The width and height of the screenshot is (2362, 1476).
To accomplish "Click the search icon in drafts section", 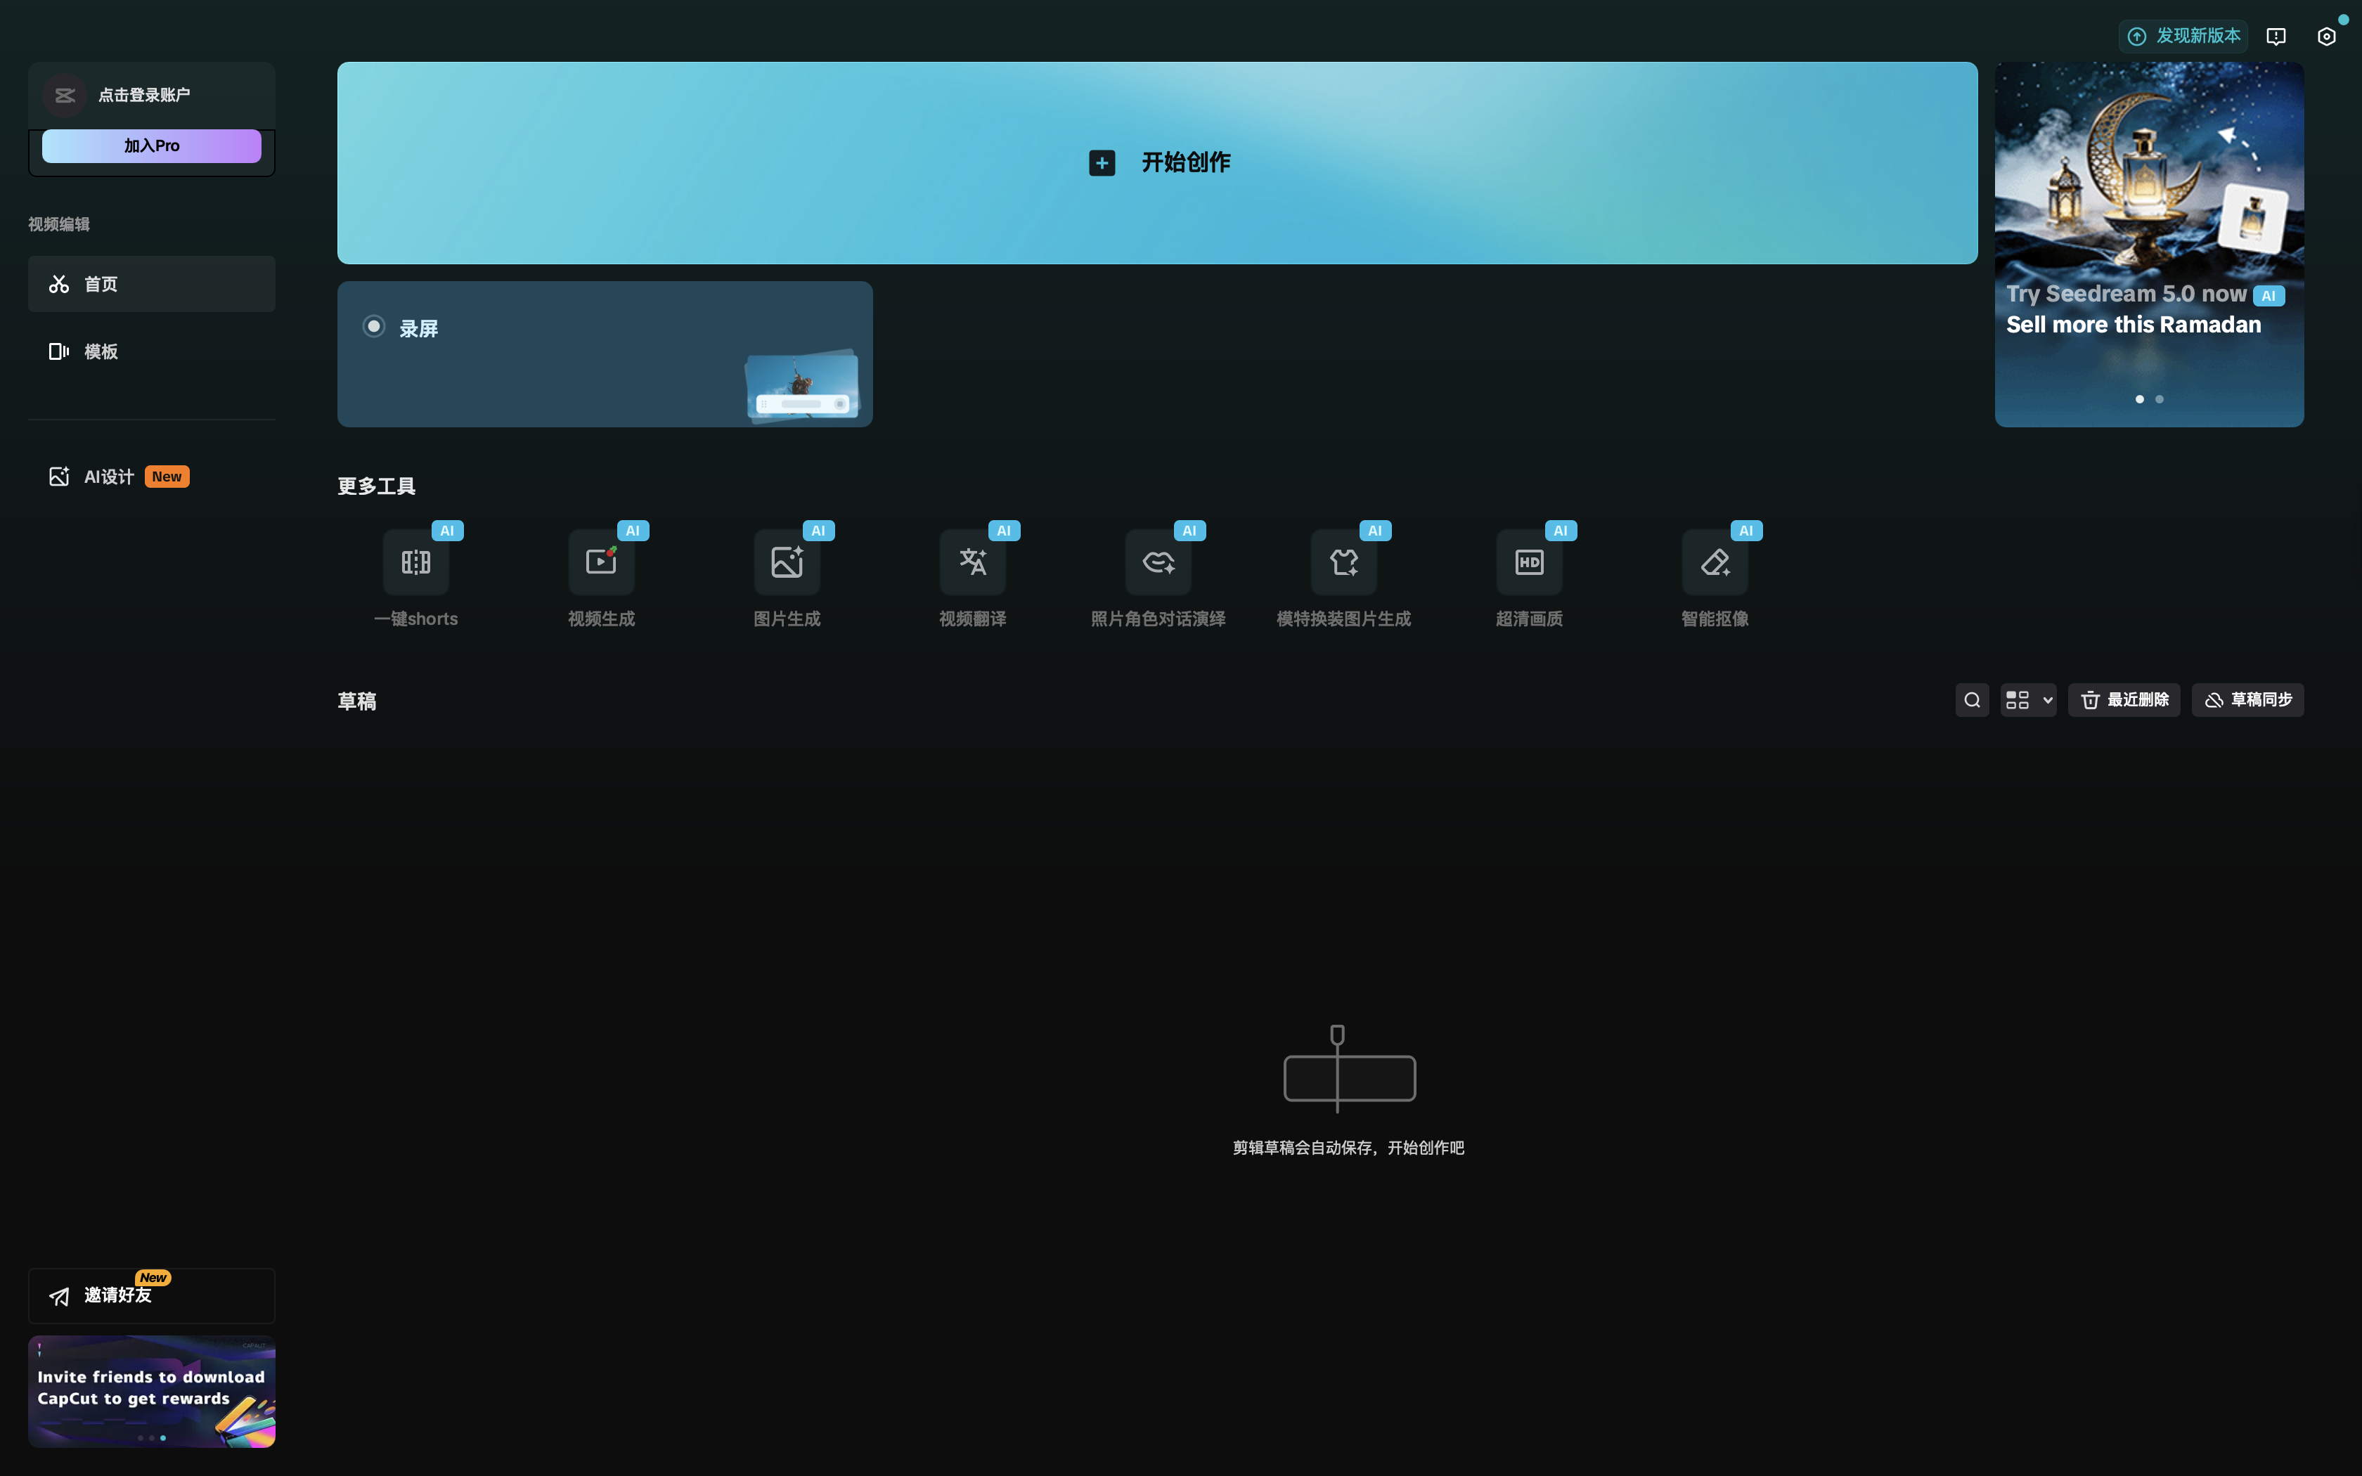I will coord(1972,700).
